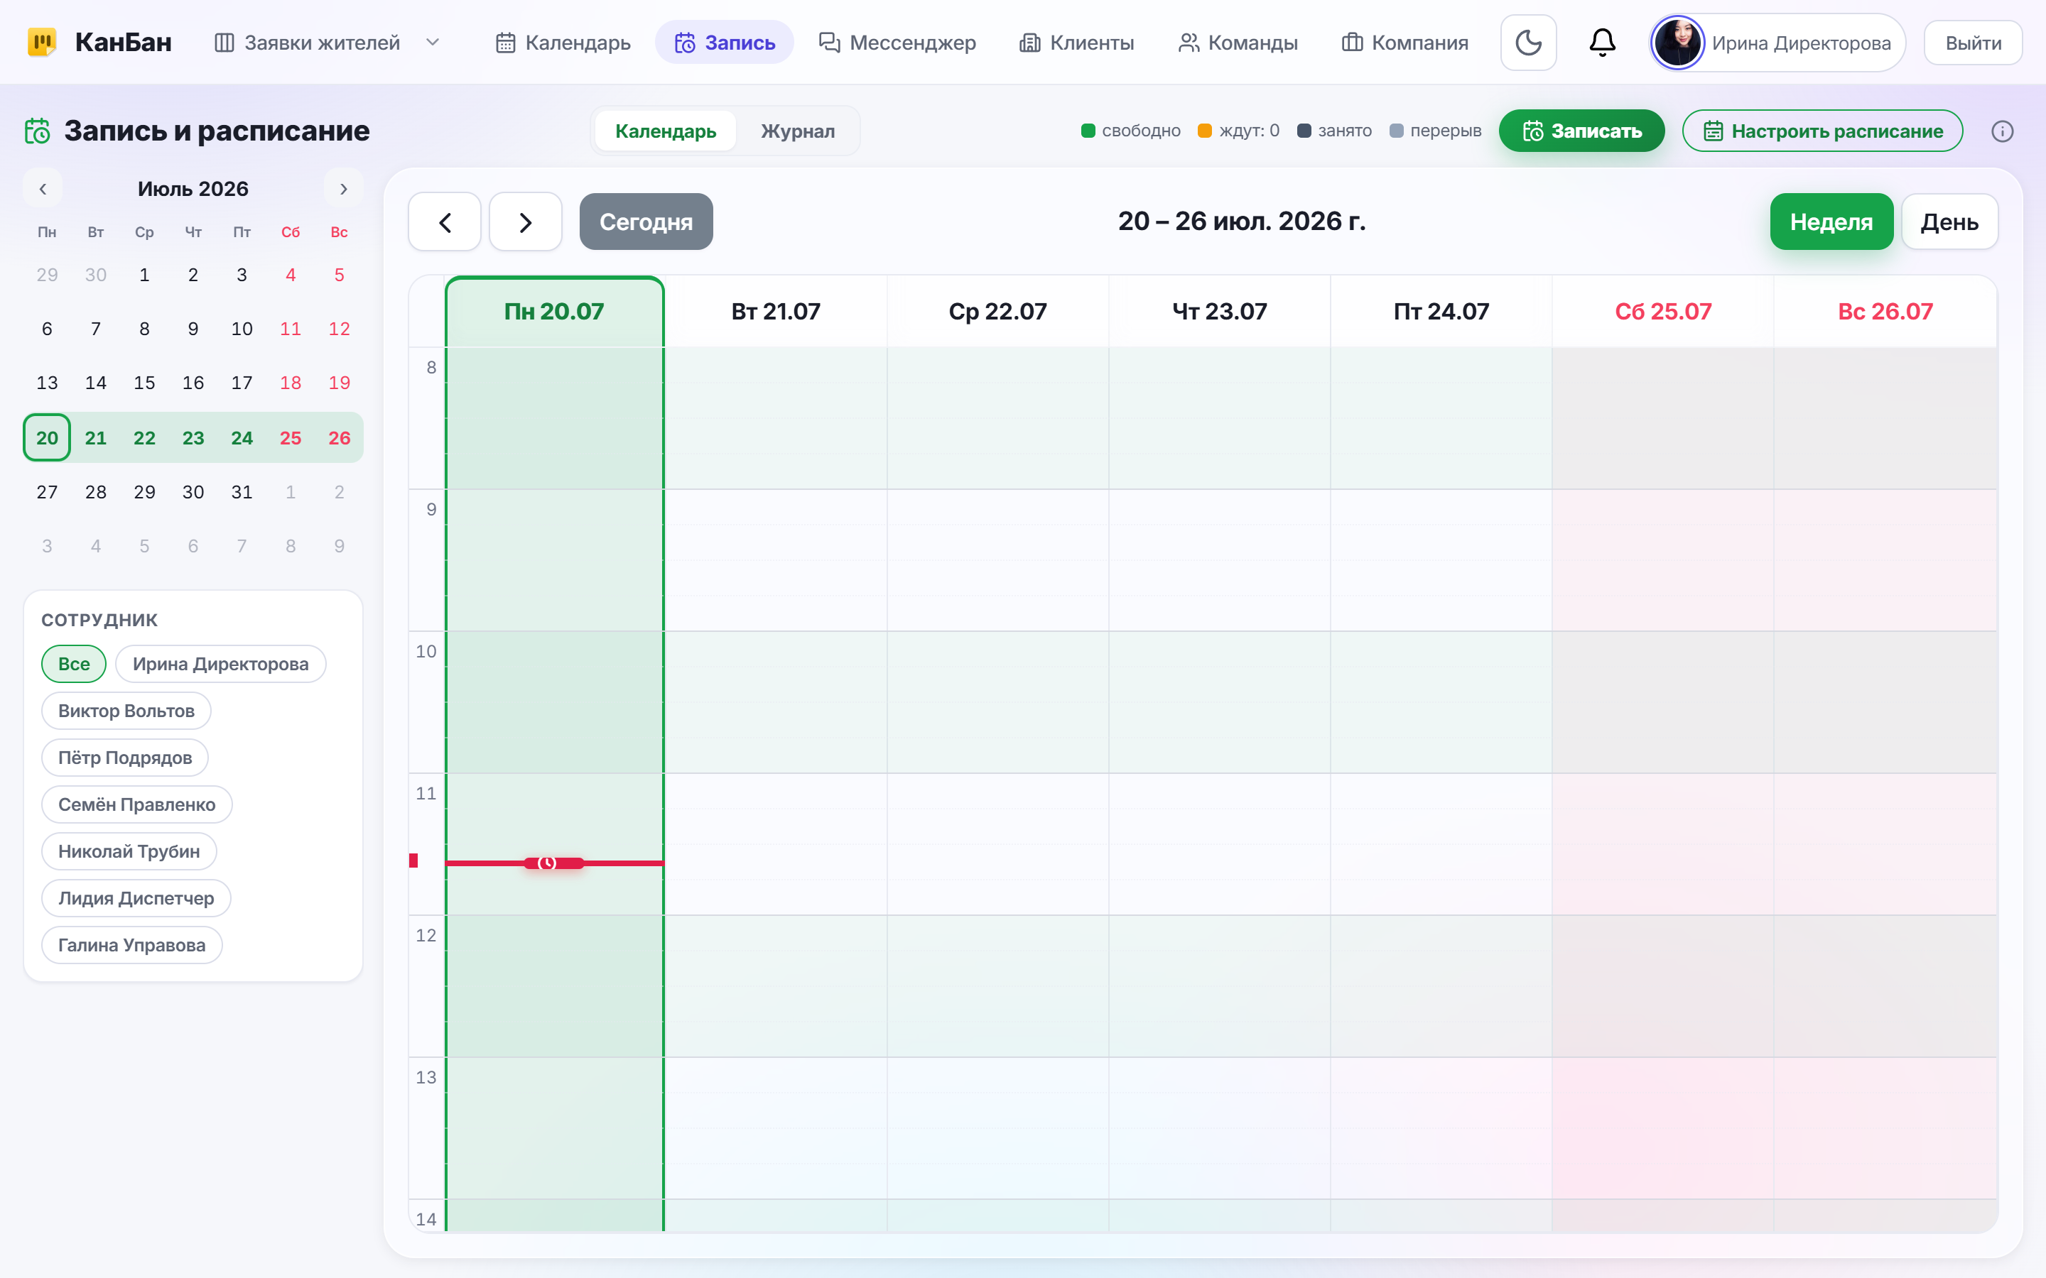
Task: Select July 15 in the mini calendar
Action: (145, 383)
